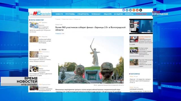Click the МТВ Онлайн site logo
This screenshot has height=101, width=181.
pos(41,13)
